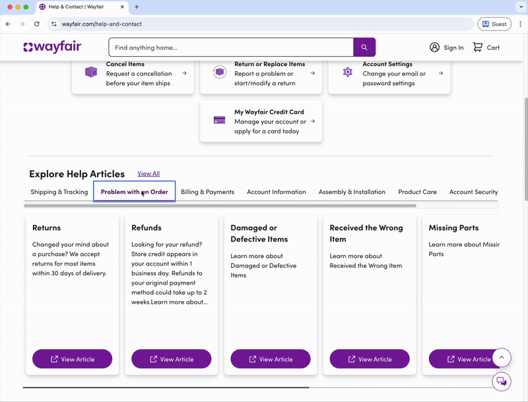Click the horizontal tab scrollbar
The height and width of the screenshot is (402, 528).
220,206
